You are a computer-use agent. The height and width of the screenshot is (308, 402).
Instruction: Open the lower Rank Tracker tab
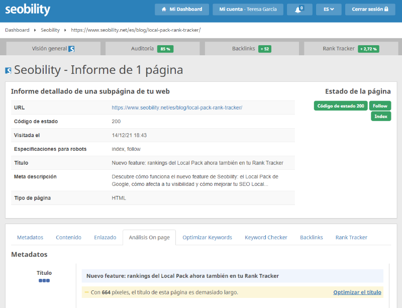click(x=351, y=238)
